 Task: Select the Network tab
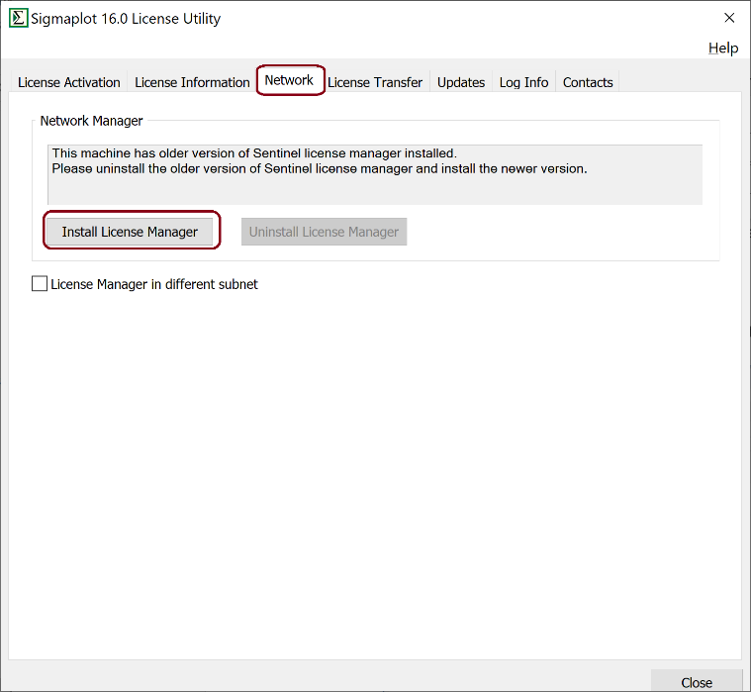pyautogui.click(x=289, y=80)
